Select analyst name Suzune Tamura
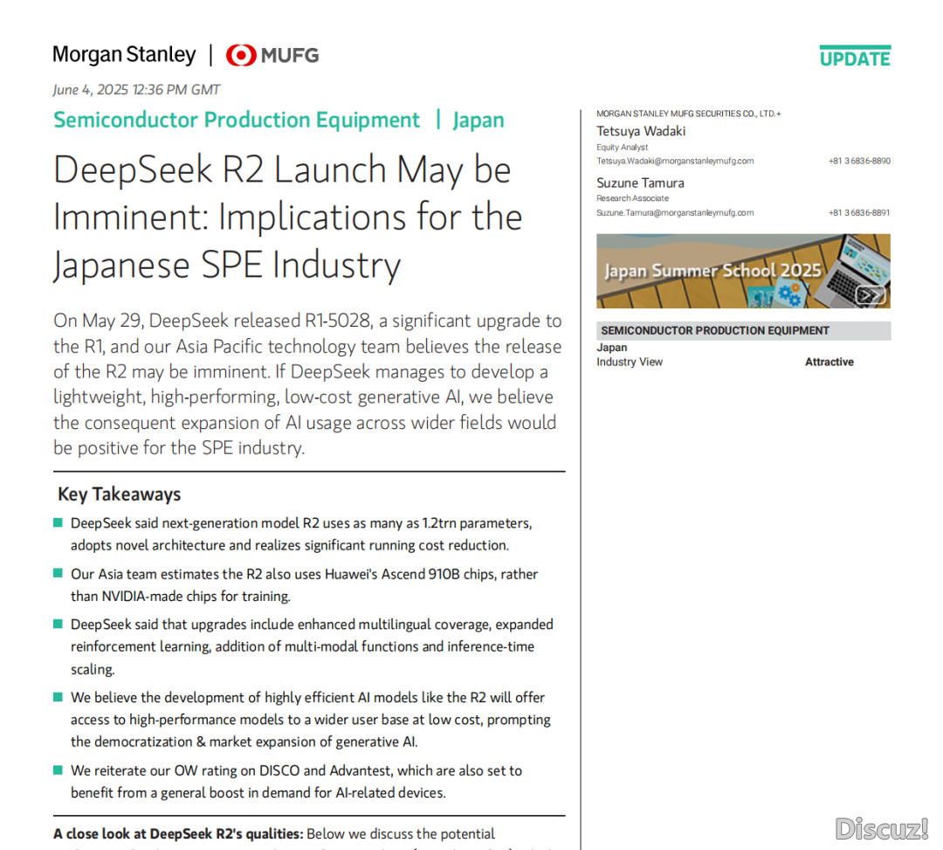This screenshot has height=850, width=943. 640,183
